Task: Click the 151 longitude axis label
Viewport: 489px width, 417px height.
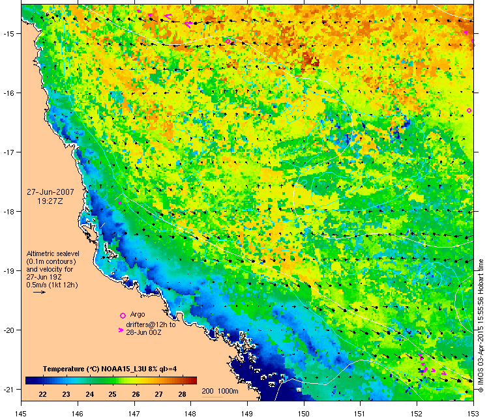Action: coord(360,413)
